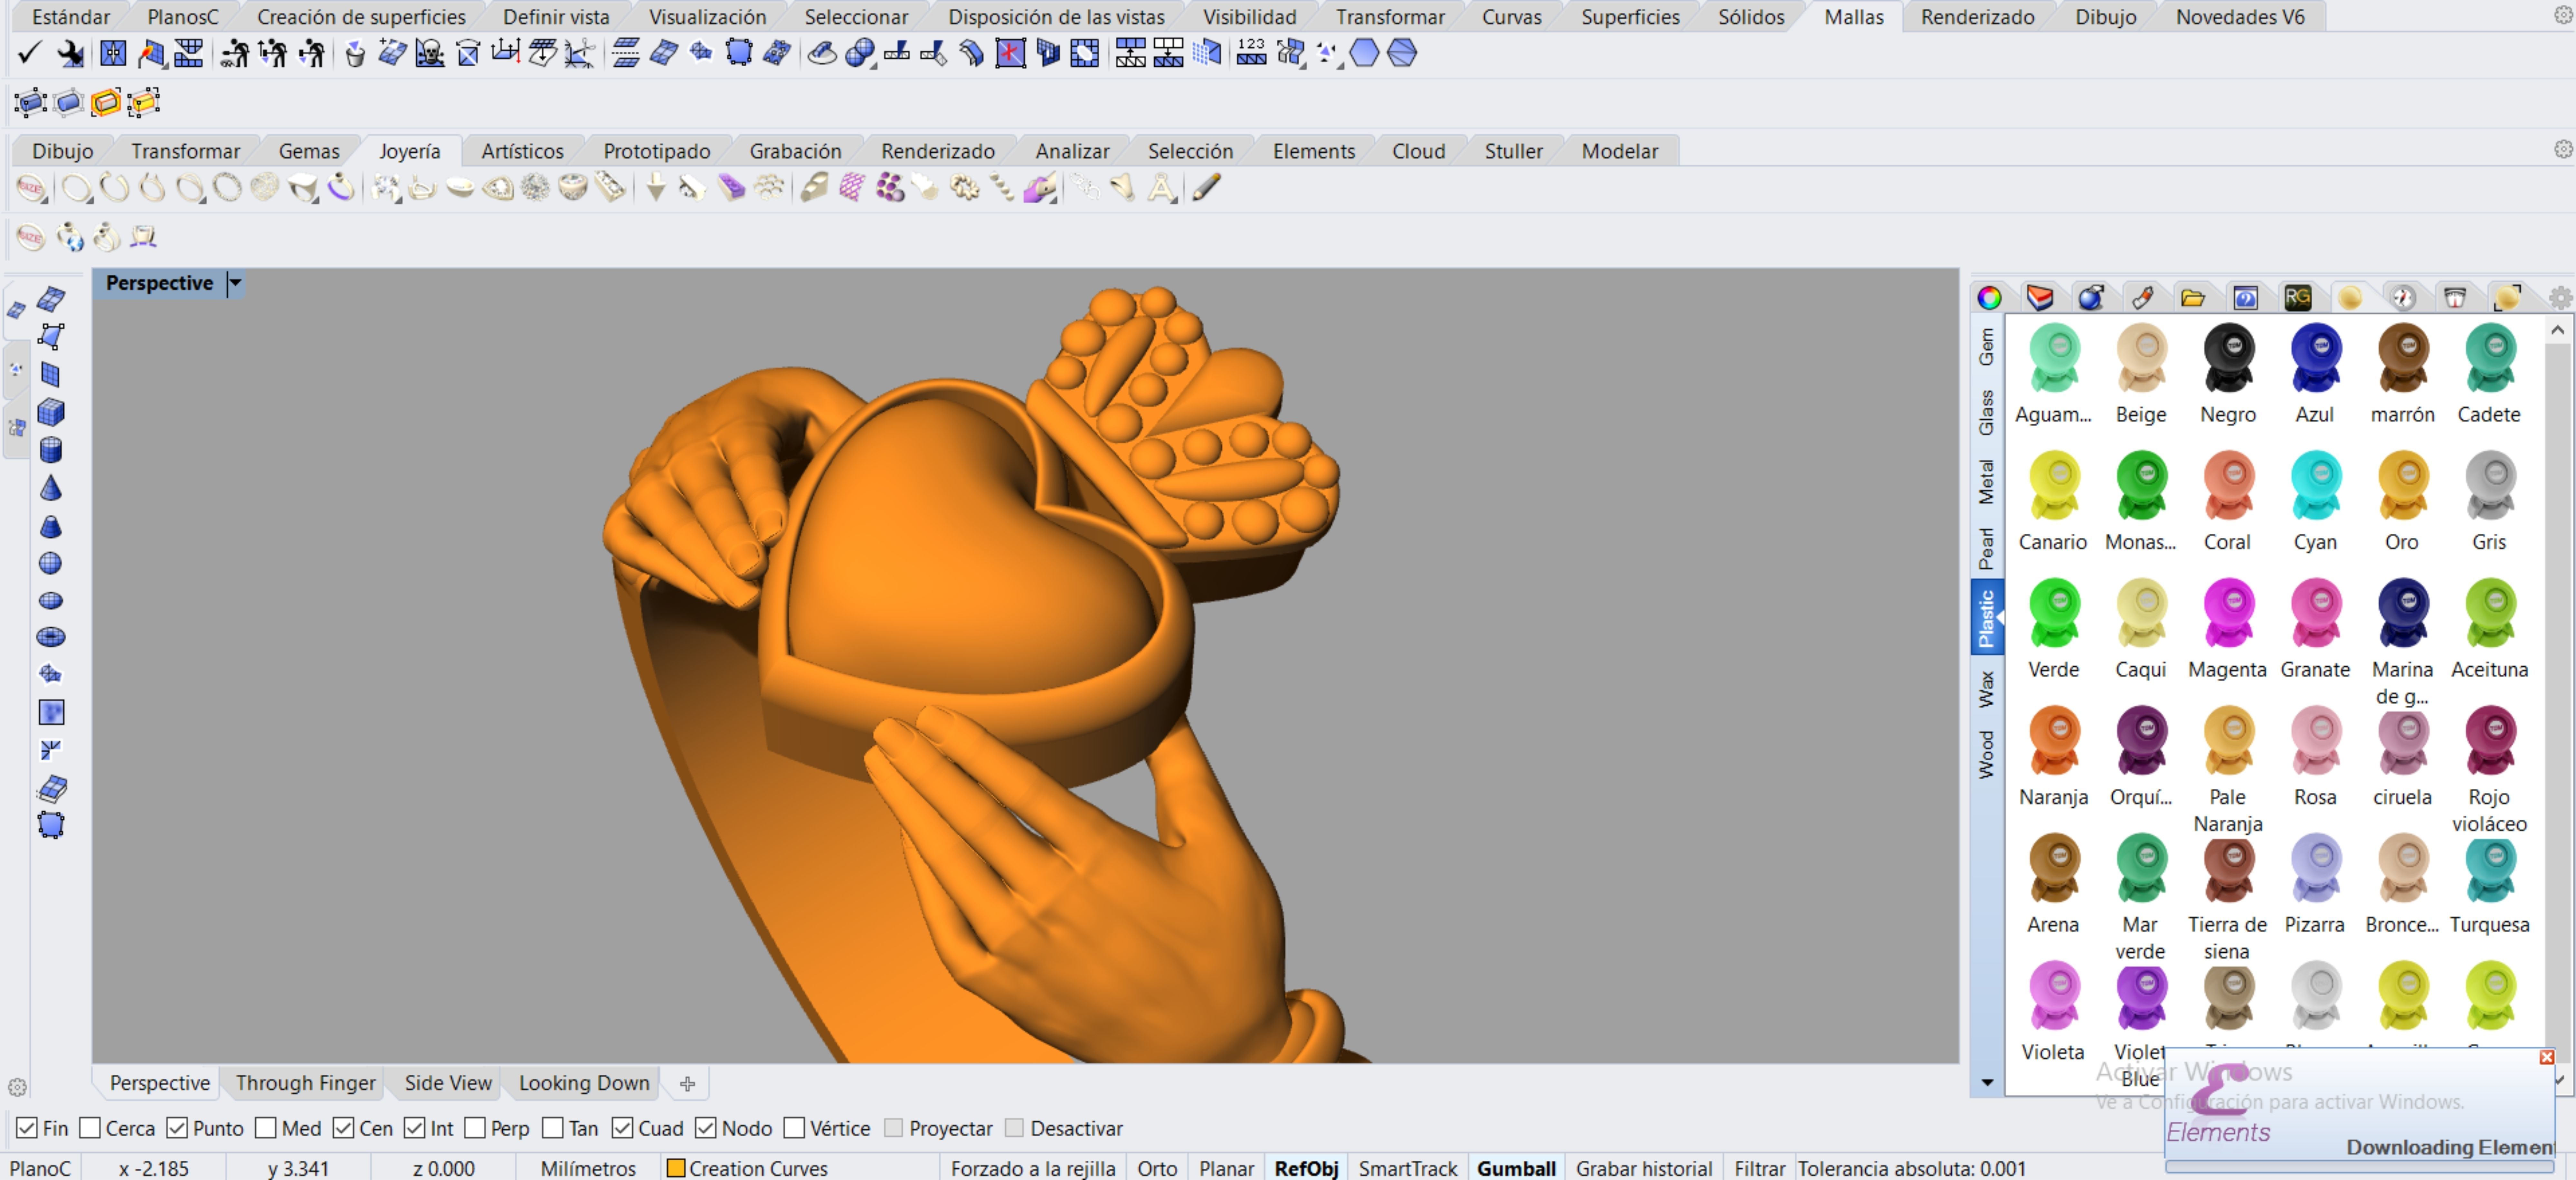2576x1180 pixels.
Task: Enable the Med osnap checkbox
Action: tap(266, 1128)
